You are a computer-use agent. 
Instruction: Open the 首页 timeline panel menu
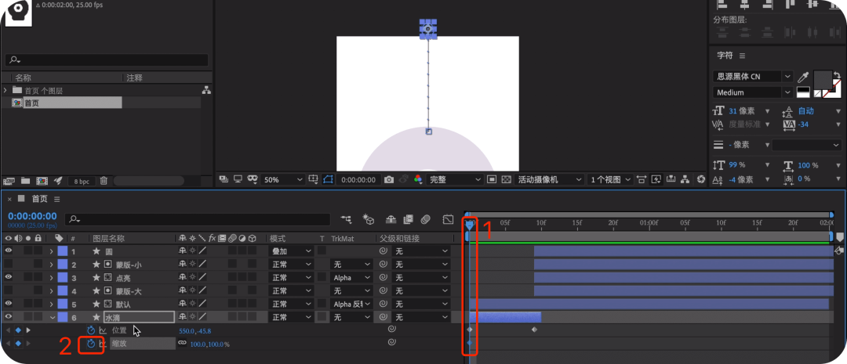pyautogui.click(x=56, y=199)
